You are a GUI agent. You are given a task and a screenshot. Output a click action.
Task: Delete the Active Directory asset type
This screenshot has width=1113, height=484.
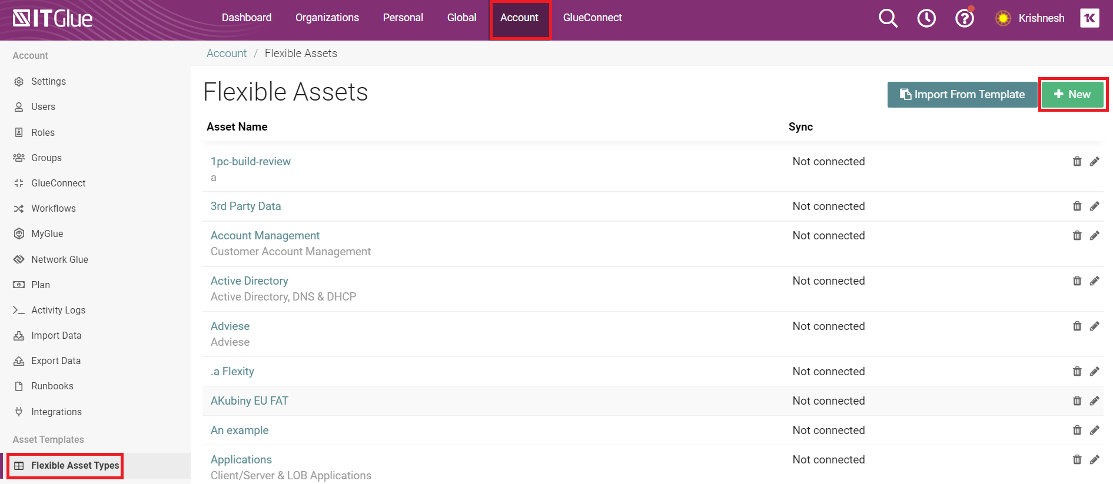click(1077, 281)
